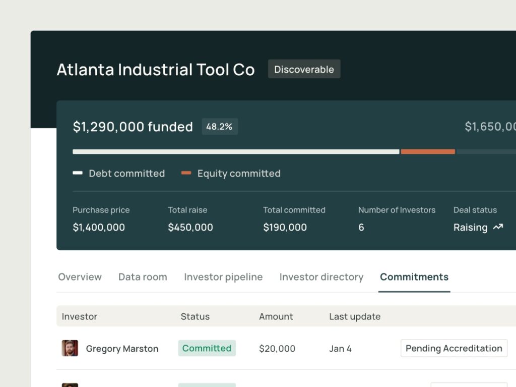
Task: Click the Status column header
Action: pyautogui.click(x=195, y=316)
